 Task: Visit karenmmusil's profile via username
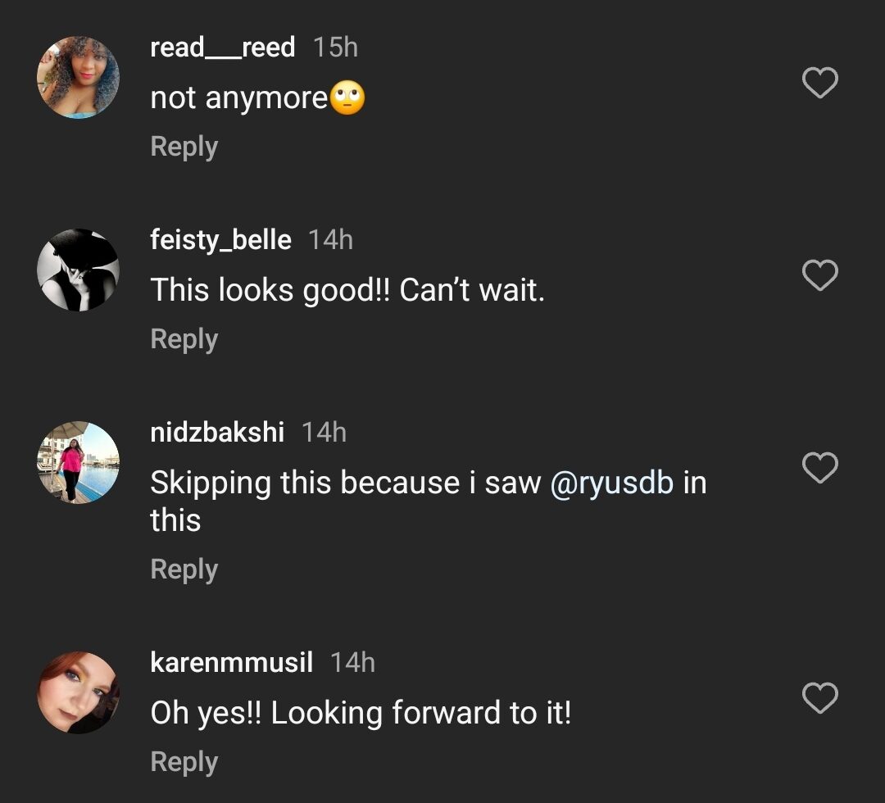(231, 662)
